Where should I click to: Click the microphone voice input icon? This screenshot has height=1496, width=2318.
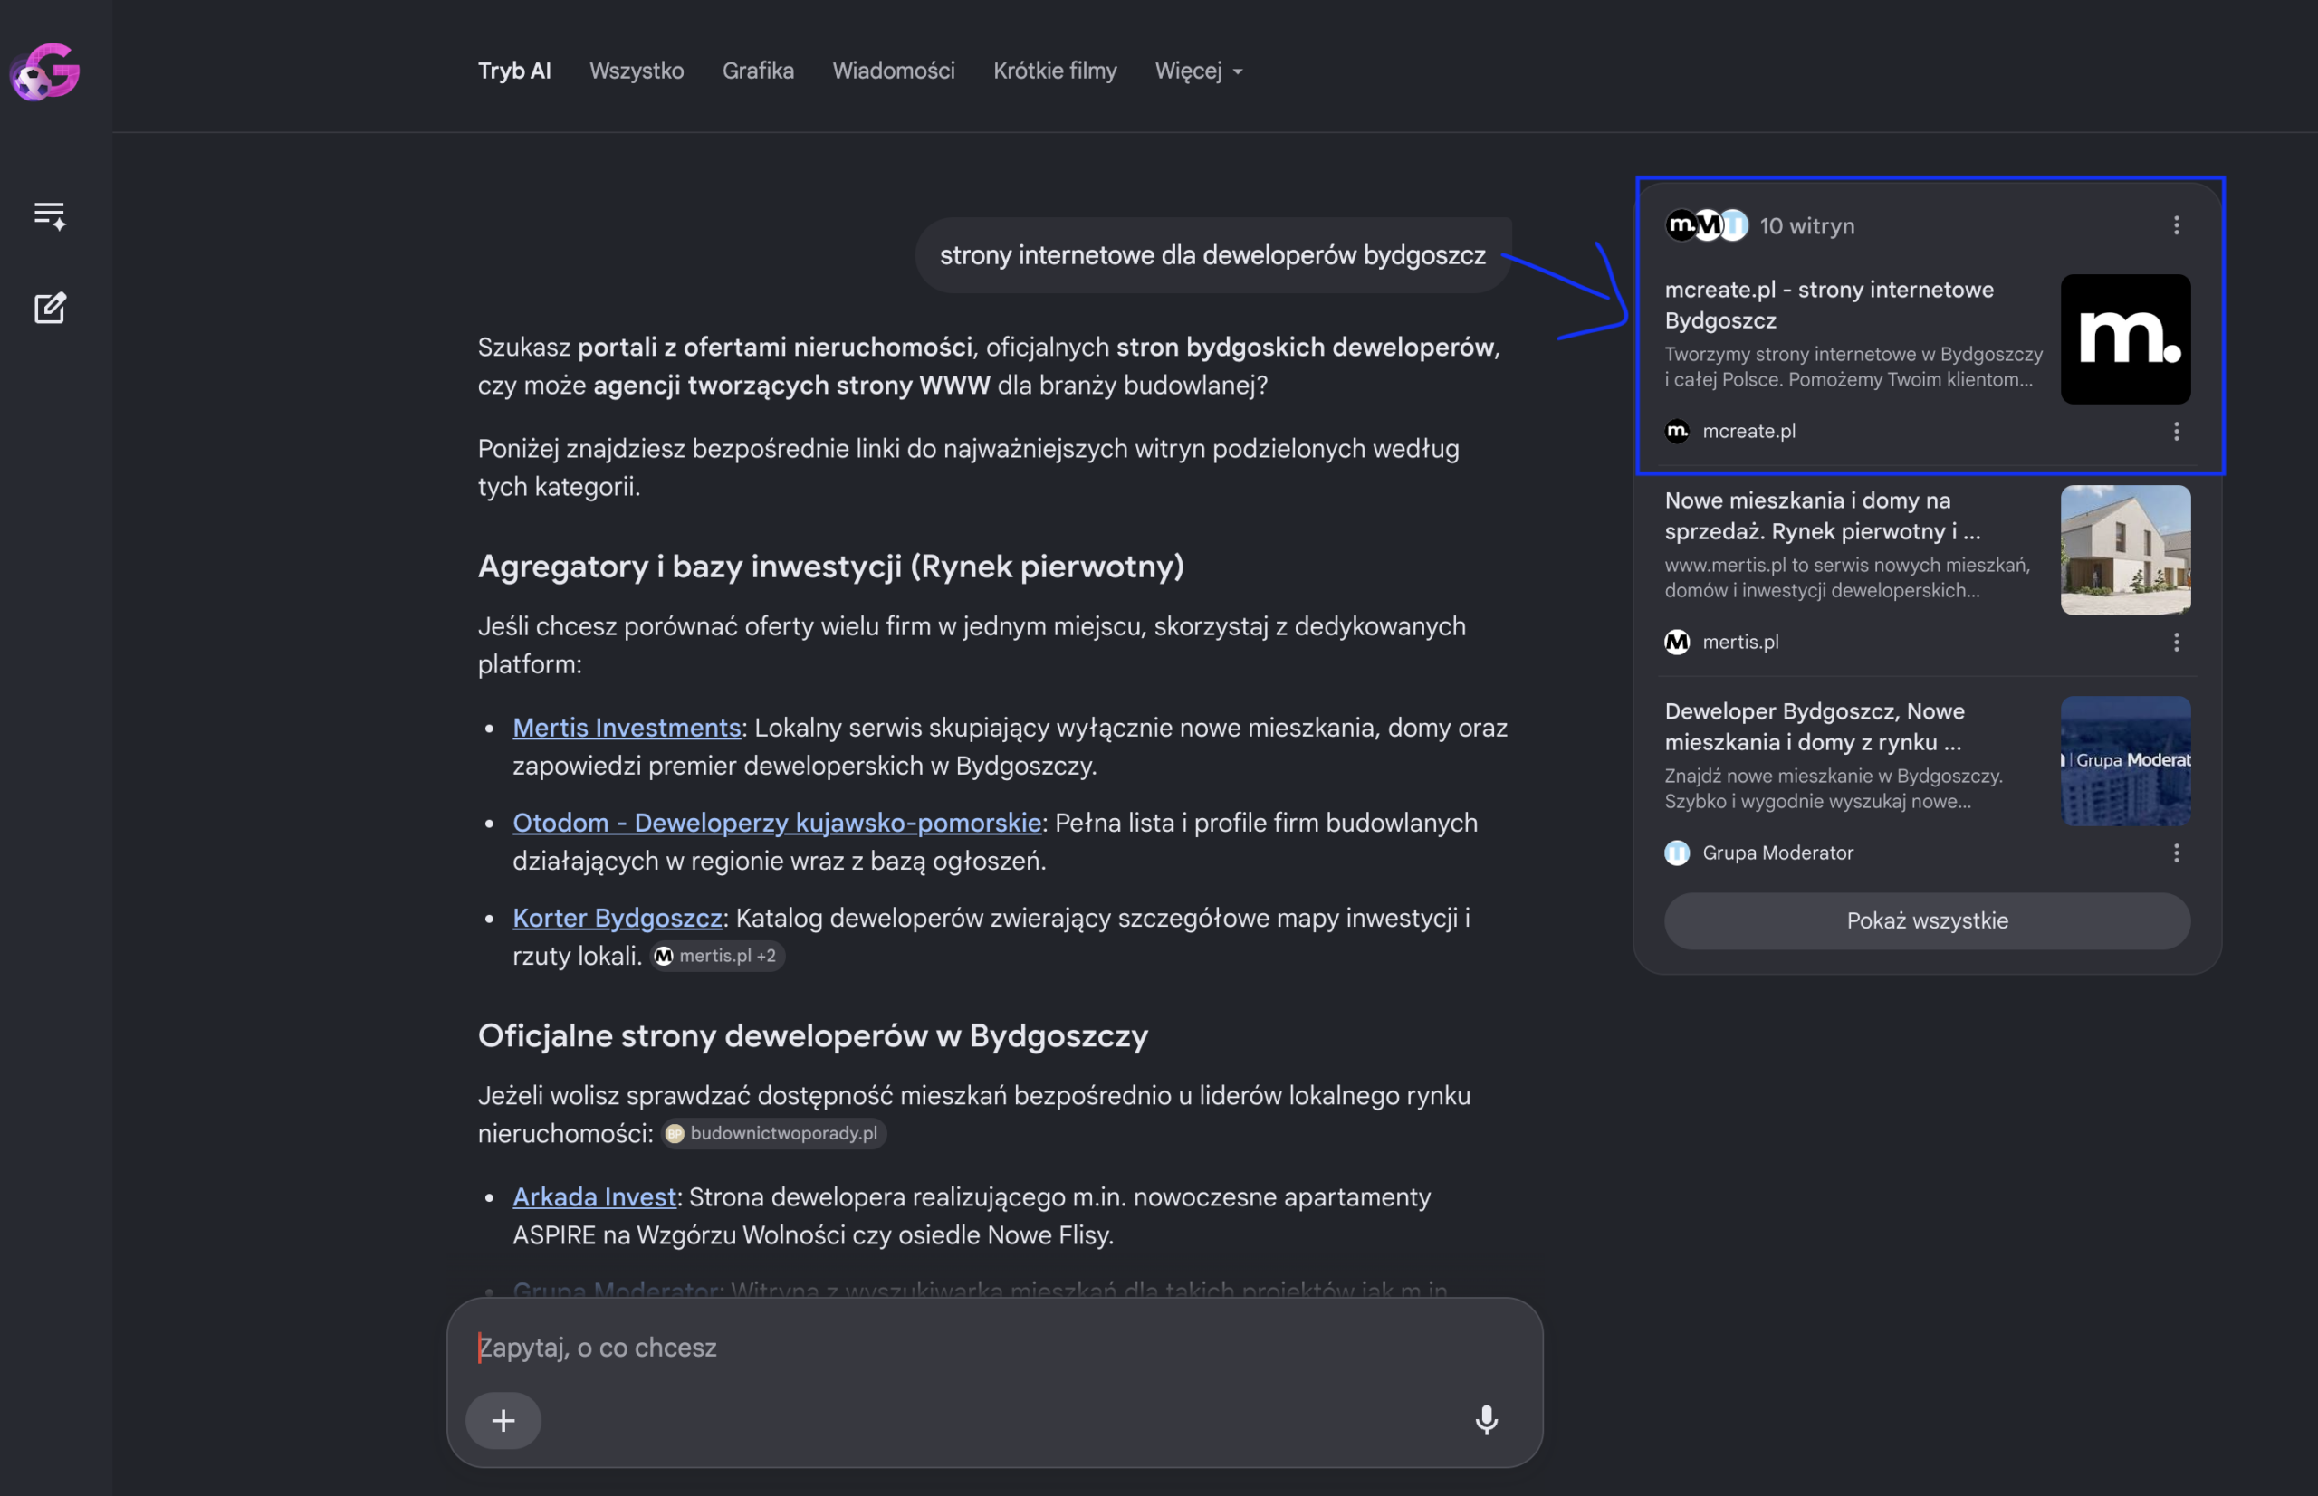coord(1486,1420)
